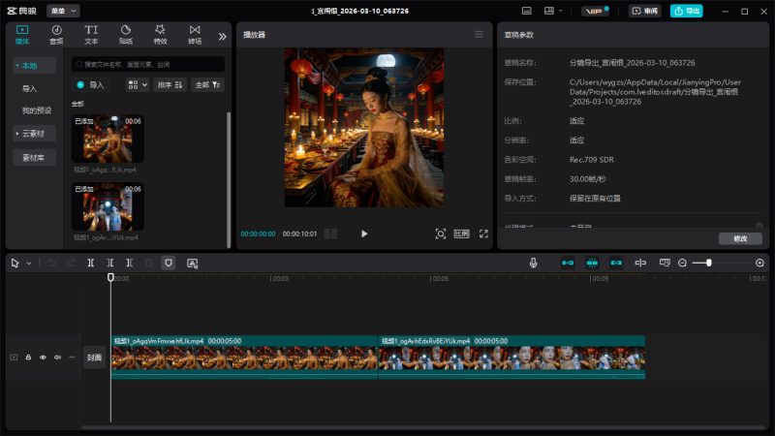Screen dimensions: 775x436
Task: Play the video preview
Action: pyautogui.click(x=364, y=234)
